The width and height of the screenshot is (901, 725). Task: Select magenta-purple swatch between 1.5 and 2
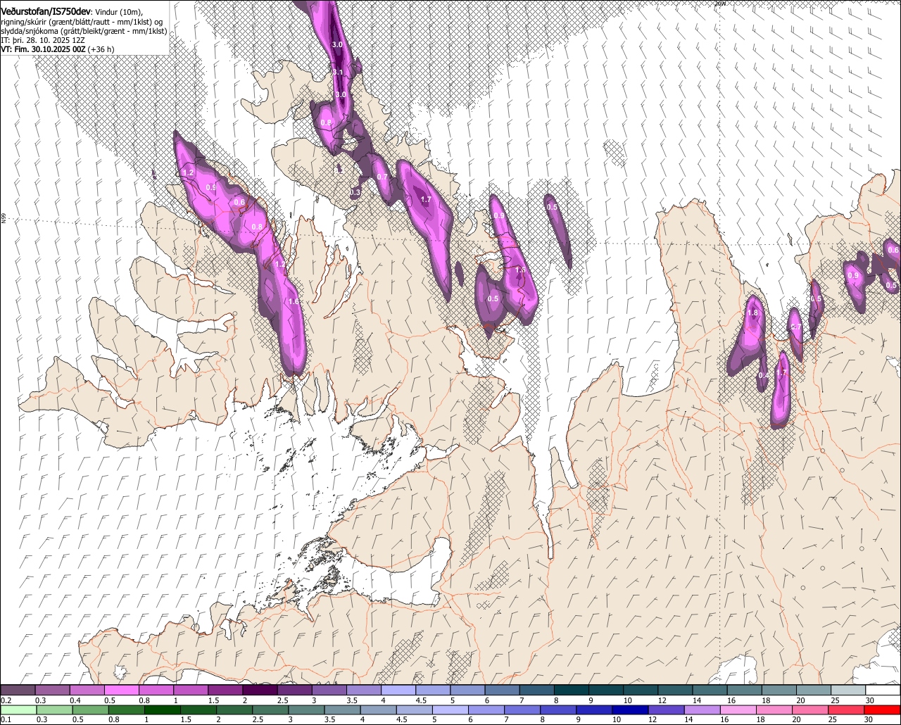click(225, 690)
